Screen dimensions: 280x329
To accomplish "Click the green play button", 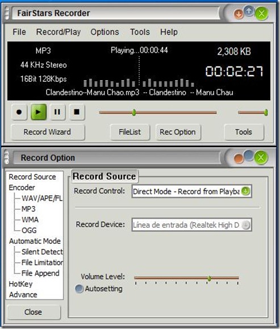I will 39,112.
